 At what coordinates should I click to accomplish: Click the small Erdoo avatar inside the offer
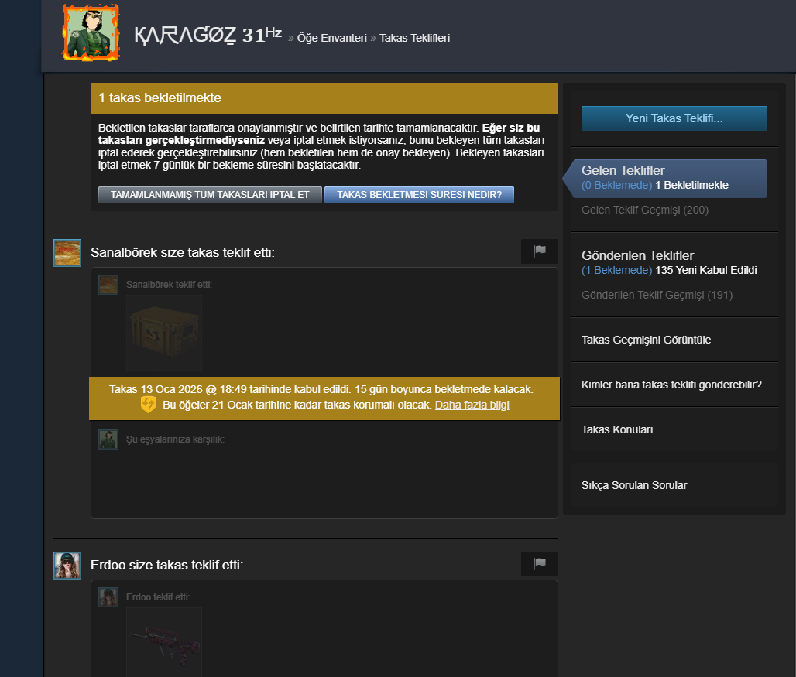click(108, 597)
